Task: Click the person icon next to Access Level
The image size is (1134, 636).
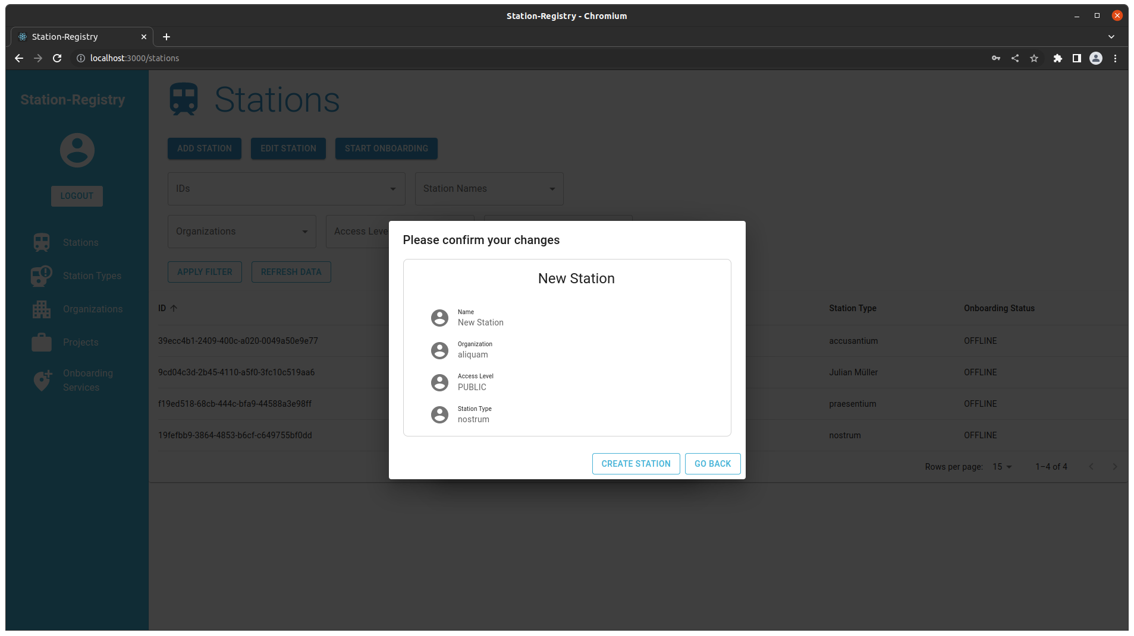Action: coord(439,382)
